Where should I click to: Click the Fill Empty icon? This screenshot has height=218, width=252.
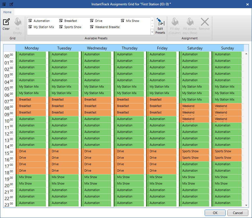click(x=18, y=22)
